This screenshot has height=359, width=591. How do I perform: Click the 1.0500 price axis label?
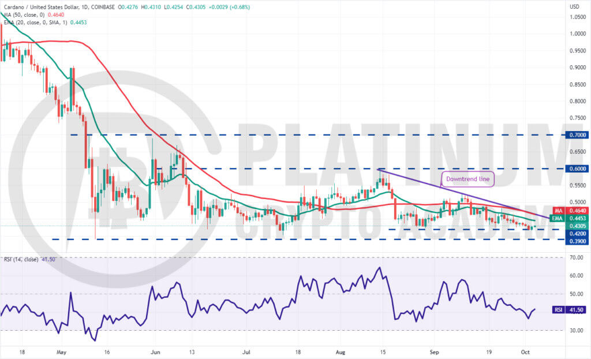[x=577, y=17]
